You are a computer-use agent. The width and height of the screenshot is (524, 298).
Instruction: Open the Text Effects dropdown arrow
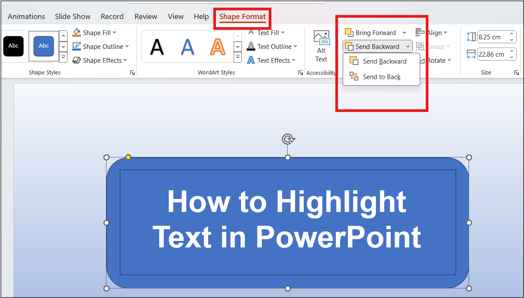click(293, 60)
